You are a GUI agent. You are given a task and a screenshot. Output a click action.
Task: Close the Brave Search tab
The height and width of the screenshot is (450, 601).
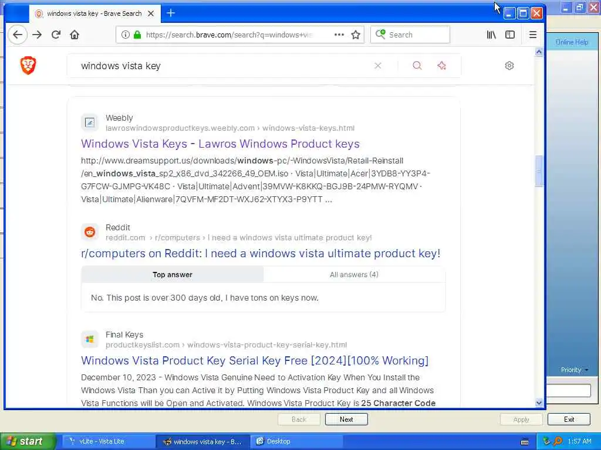151,13
